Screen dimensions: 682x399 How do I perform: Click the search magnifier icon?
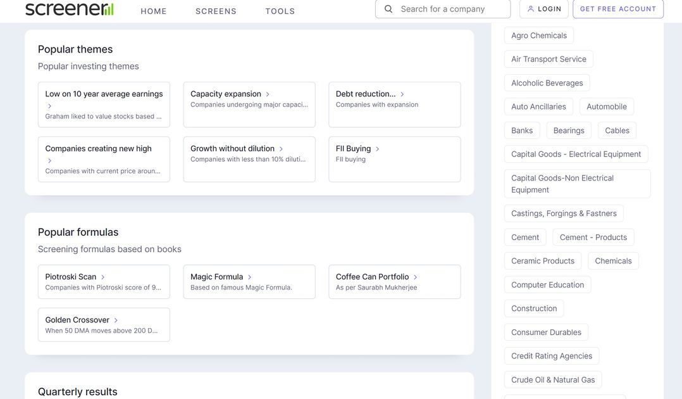point(388,9)
